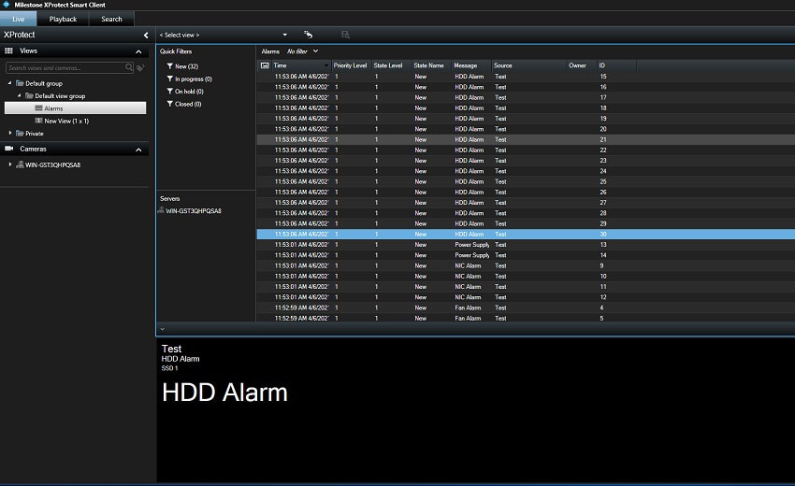
Task: Sort by the Time column header
Action: [300, 65]
